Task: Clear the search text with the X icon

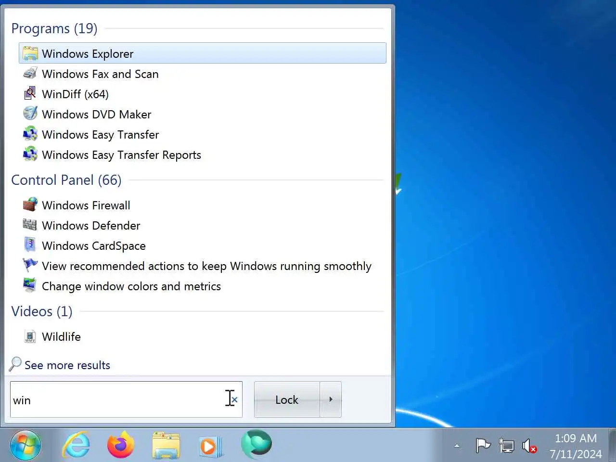Action: 234,399
